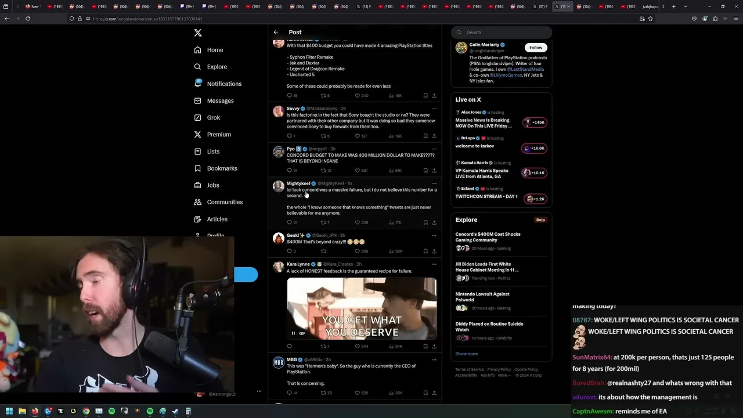743x418 pixels.
Task: Repost Genki's tweet
Action: (x=324, y=251)
